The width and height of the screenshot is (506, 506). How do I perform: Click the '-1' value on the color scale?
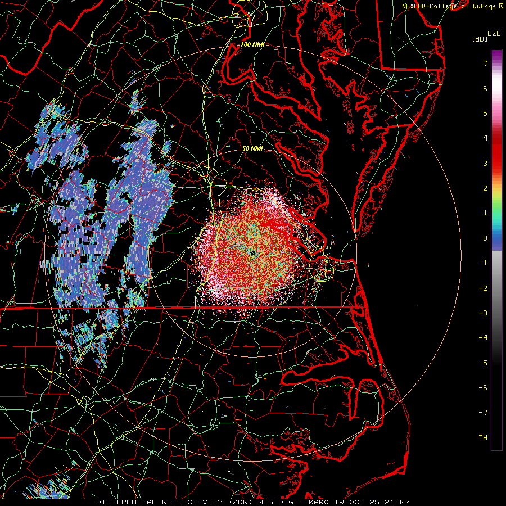coord(483,263)
